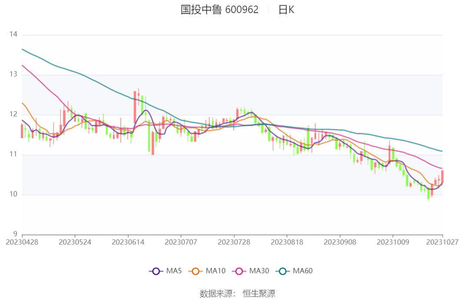Hide the MA30 line using its legend text

[259, 271]
